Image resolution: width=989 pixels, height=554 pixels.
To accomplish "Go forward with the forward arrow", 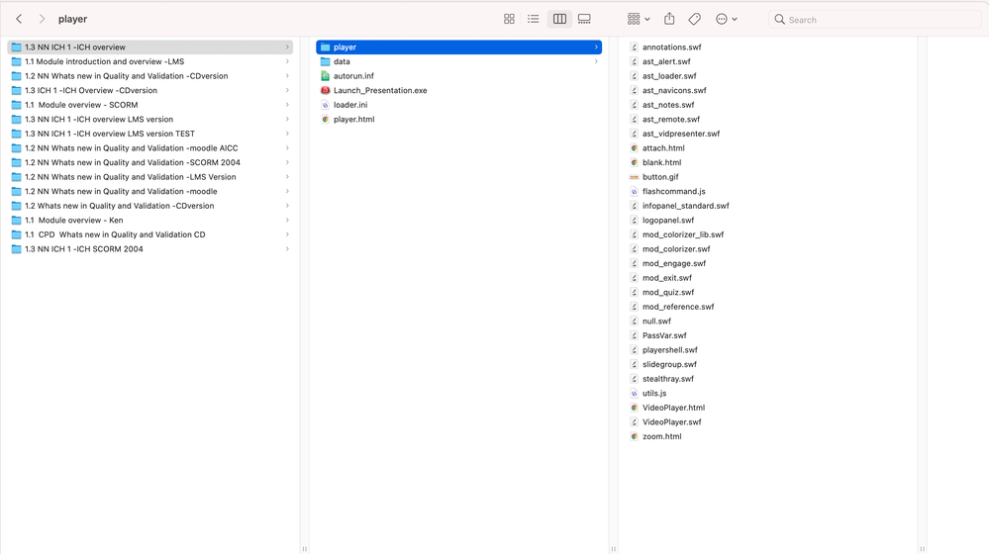I will pos(42,19).
